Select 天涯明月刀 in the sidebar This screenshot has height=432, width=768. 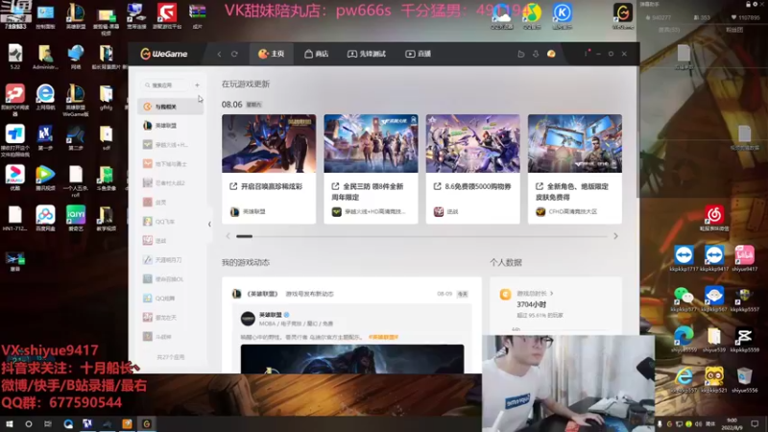tap(171, 260)
